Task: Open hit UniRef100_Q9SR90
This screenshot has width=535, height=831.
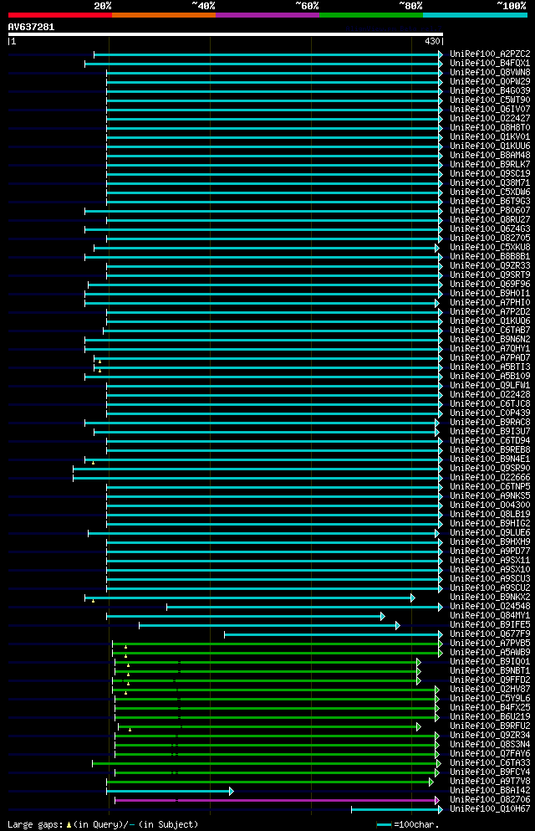Action: (x=490, y=469)
